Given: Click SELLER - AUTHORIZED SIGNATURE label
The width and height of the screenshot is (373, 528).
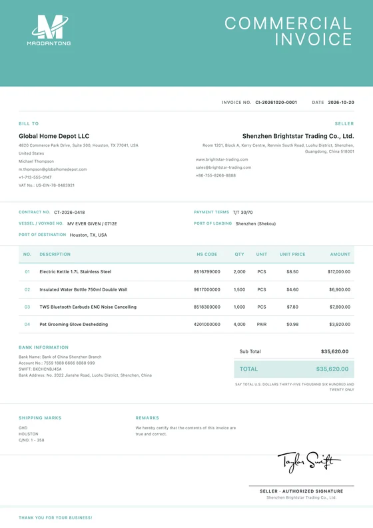Looking at the screenshot, I should pyautogui.click(x=301, y=491).
